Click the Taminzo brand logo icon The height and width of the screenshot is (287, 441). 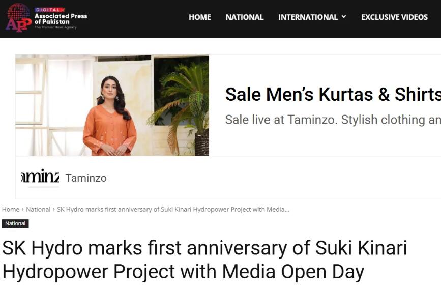click(x=40, y=177)
